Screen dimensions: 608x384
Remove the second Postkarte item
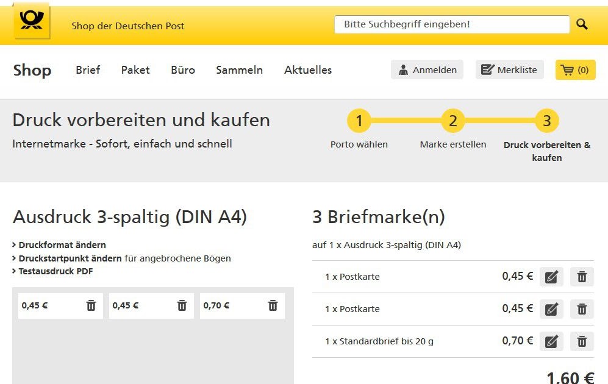coord(582,309)
